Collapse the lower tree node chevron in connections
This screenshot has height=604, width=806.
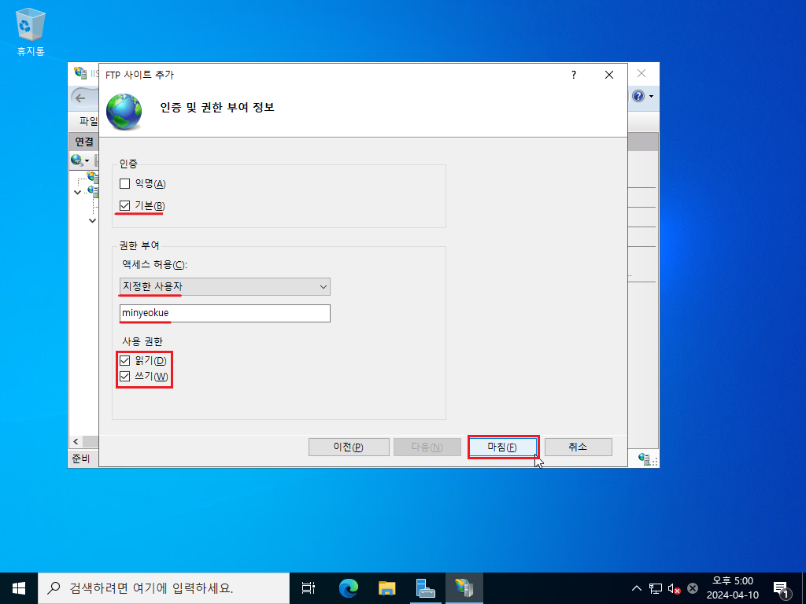click(93, 221)
